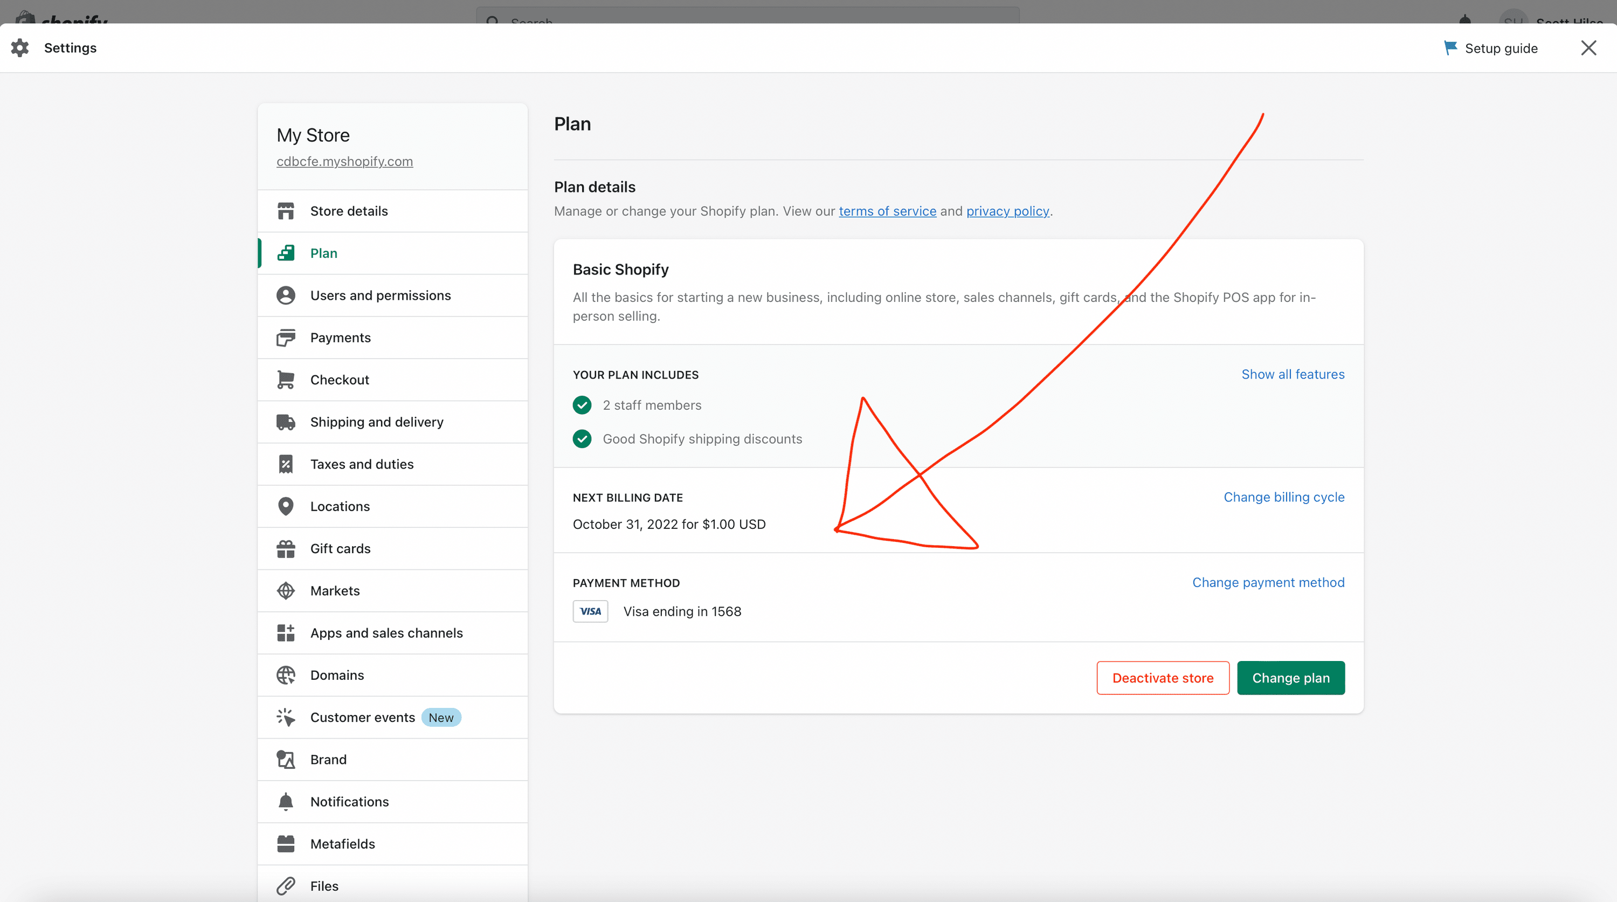Go to Markets settings

(x=392, y=591)
